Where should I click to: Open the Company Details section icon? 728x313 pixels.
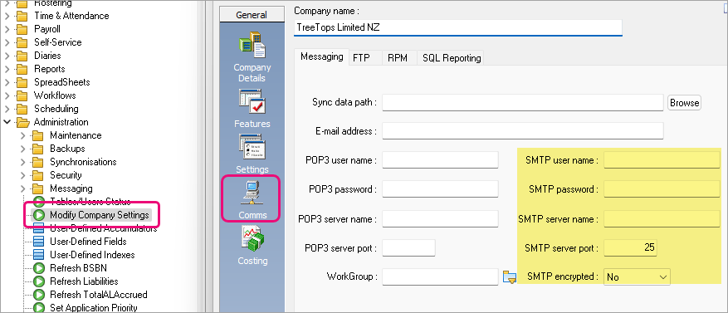pyautogui.click(x=252, y=46)
